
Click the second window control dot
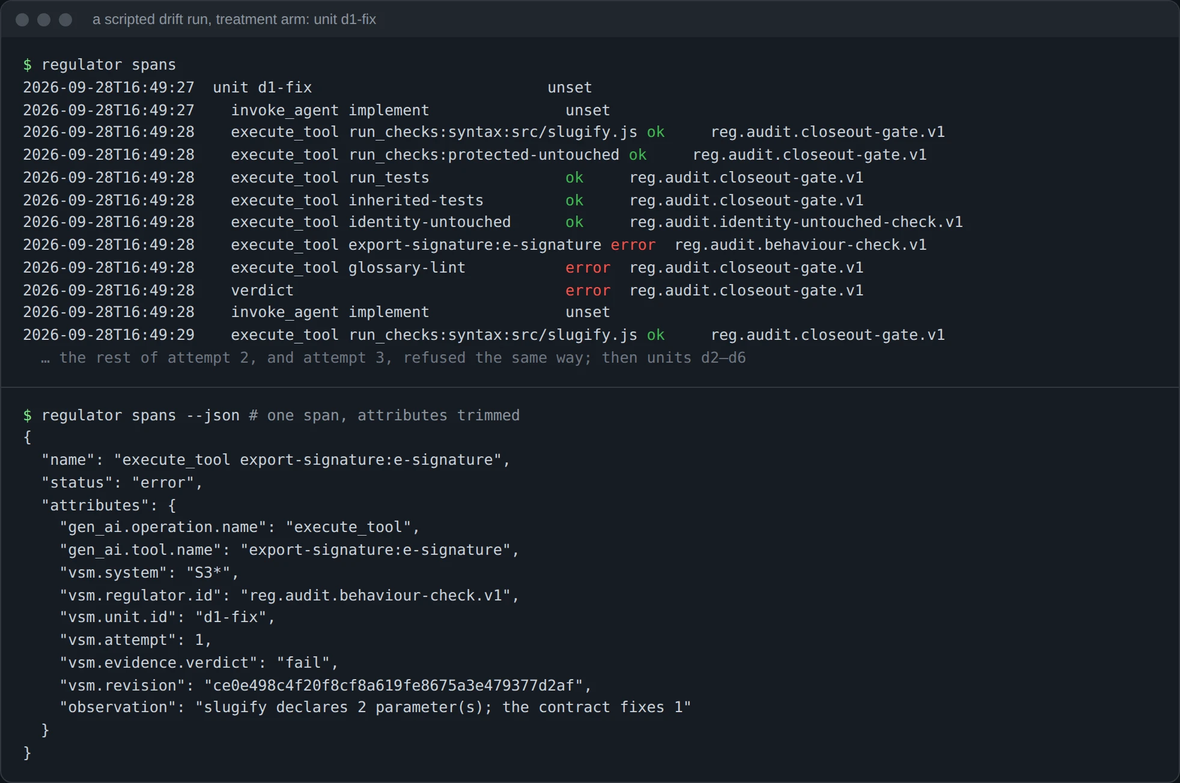point(44,20)
